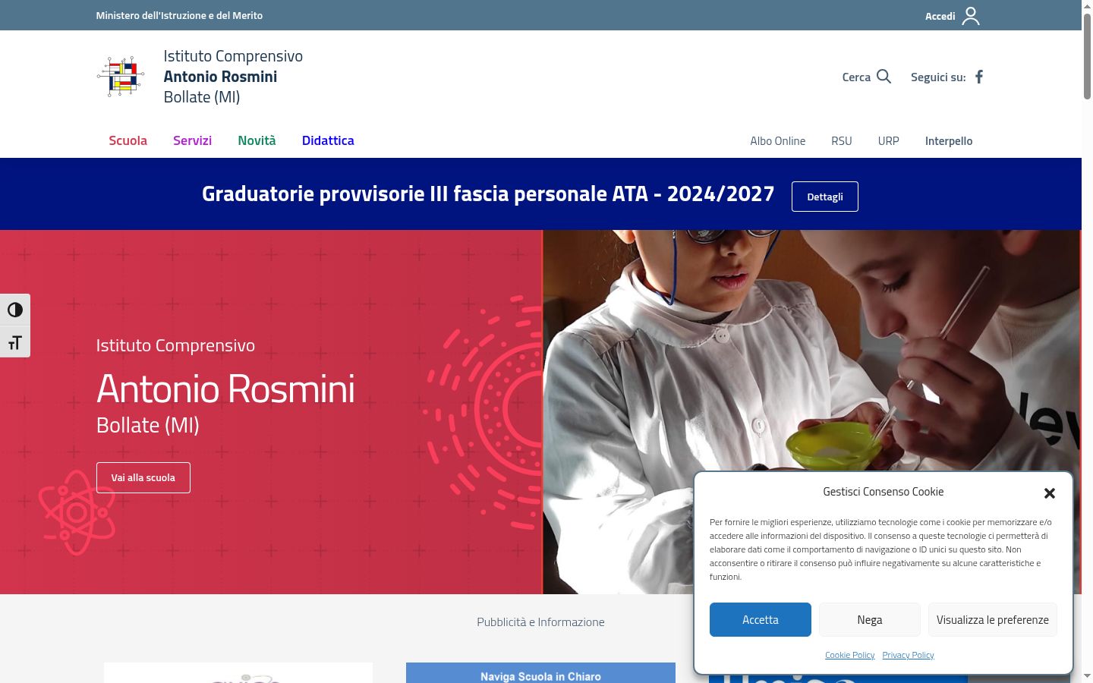The image size is (1093, 683).
Task: Click the page vertical scrollbar thumb
Action: [x=1087, y=57]
